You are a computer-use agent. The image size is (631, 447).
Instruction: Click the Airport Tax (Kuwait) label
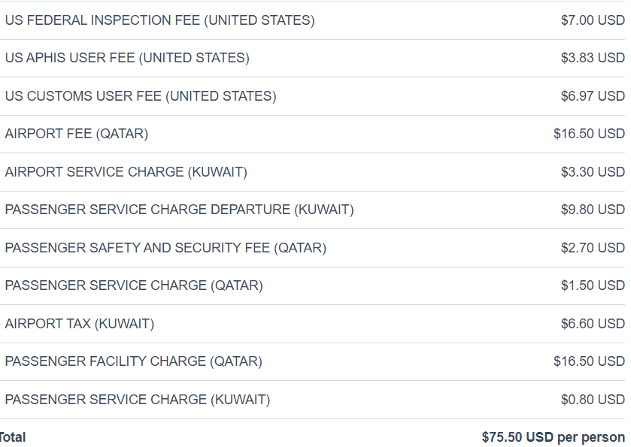(80, 324)
